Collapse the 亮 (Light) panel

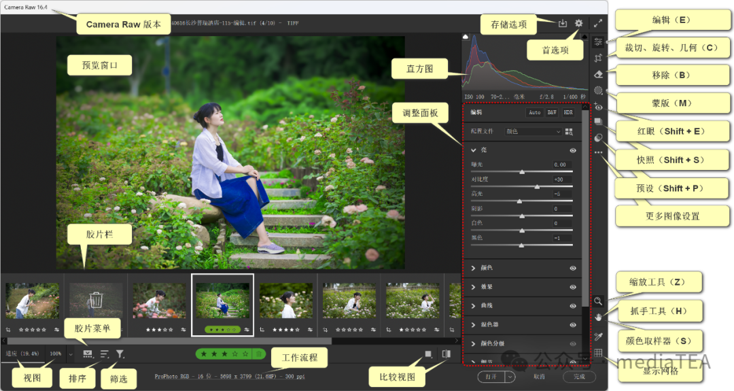coord(473,150)
